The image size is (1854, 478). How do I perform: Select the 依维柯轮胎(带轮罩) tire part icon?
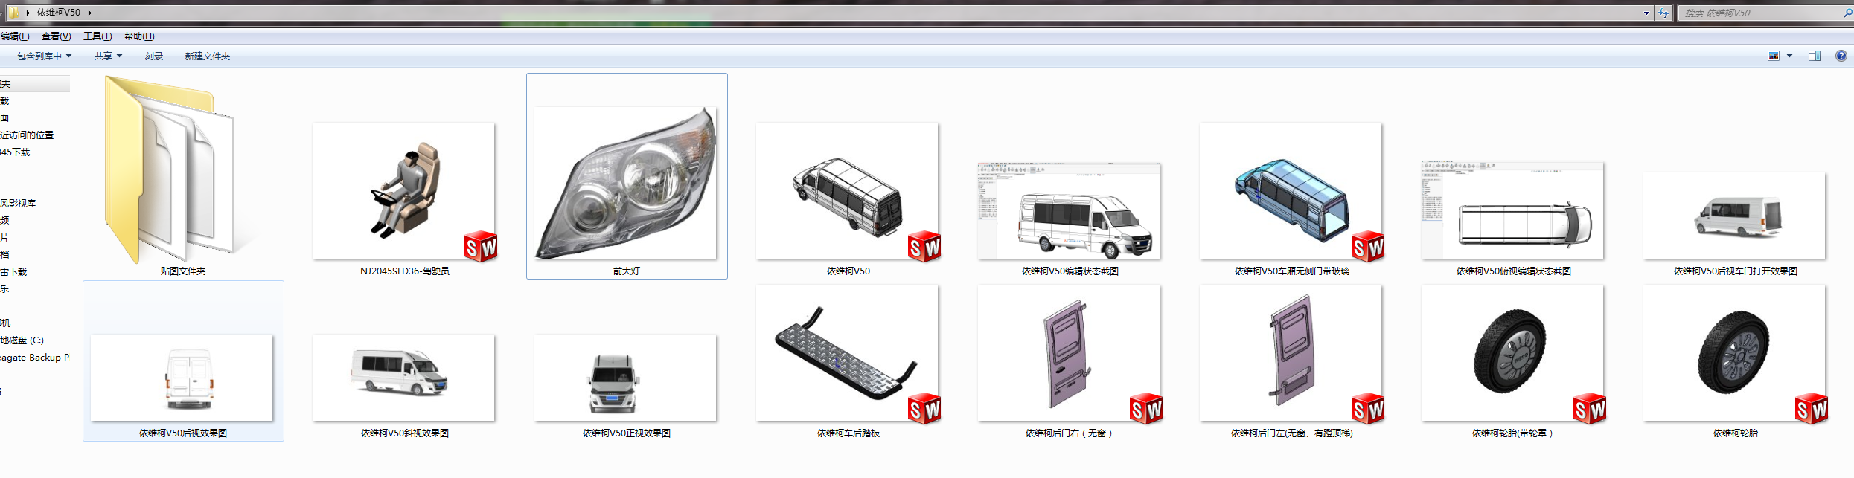[1513, 353]
